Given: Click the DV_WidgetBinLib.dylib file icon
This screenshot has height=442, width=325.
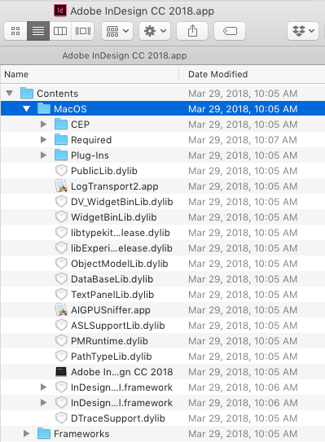Looking at the screenshot, I should point(61,202).
